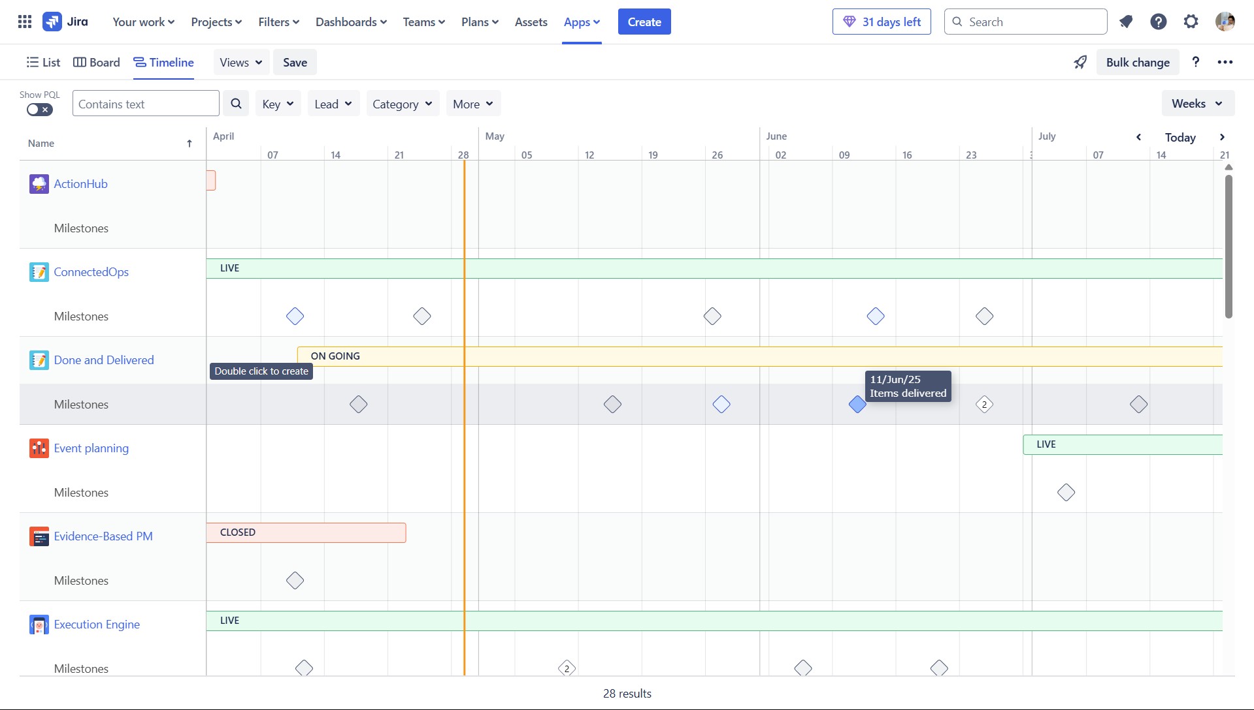
Task: Open your profile avatar
Action: click(x=1226, y=21)
